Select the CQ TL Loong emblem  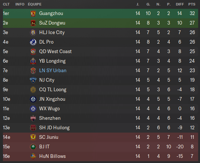pos(33,90)
